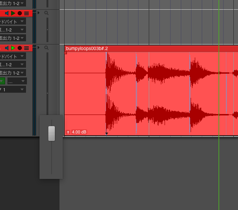Toggle the green play-enable triangle on the bumpyloops003b#.2 track
Screen dimensions: 238x210
(13, 48)
